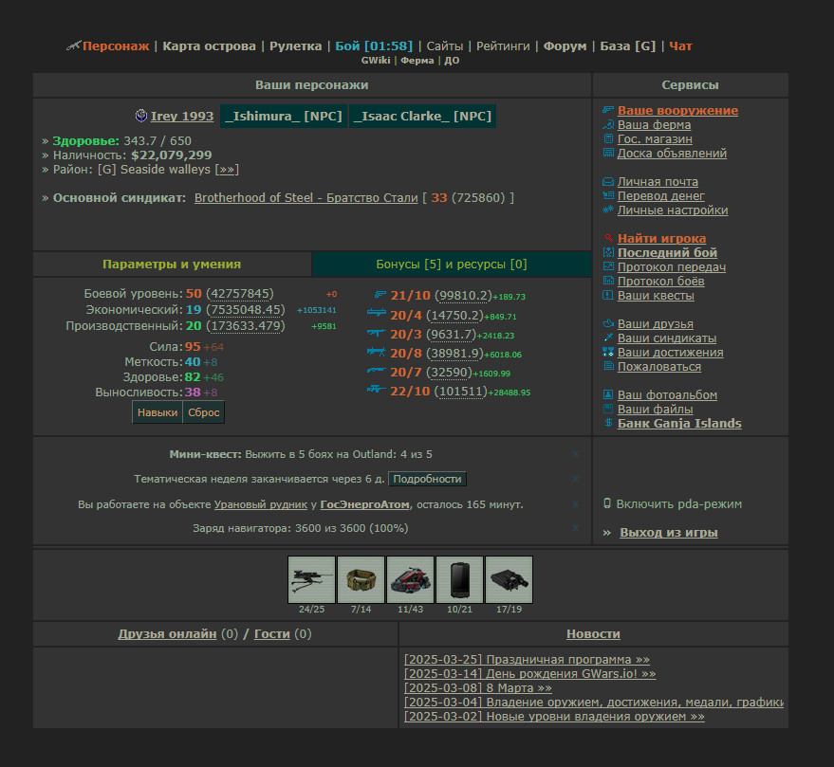The width and height of the screenshot is (834, 767).
Task: Click the weapon skill icon at 20/4
Action: pos(377,313)
